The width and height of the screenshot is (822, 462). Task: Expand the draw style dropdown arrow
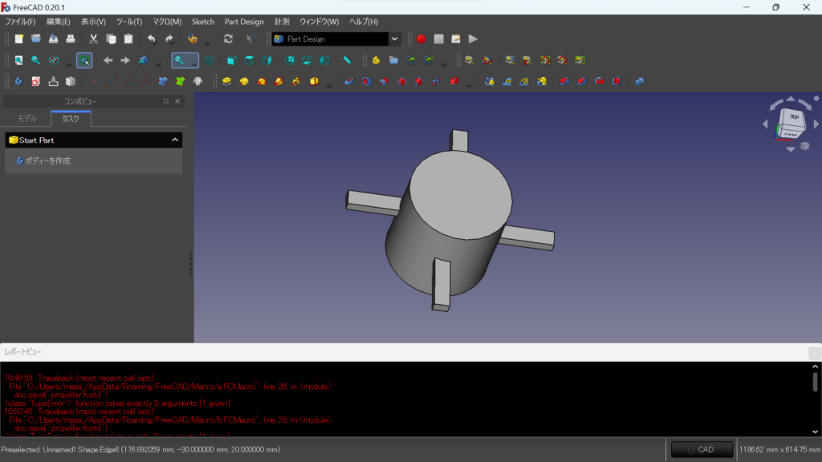(69, 63)
